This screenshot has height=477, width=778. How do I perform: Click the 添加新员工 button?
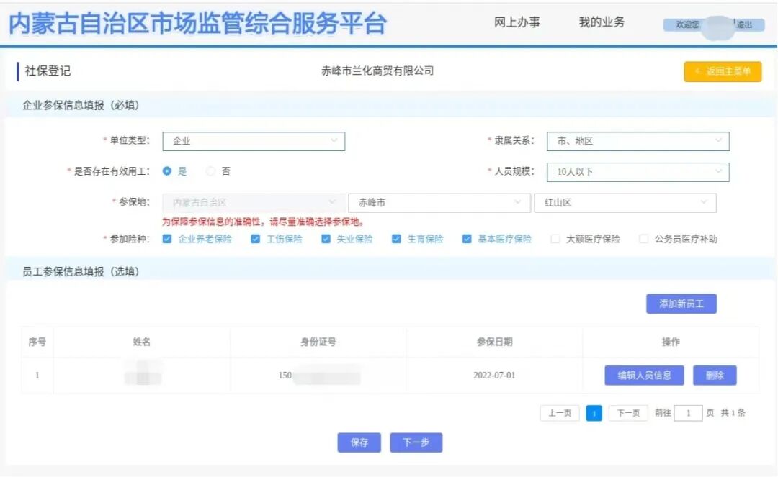680,303
